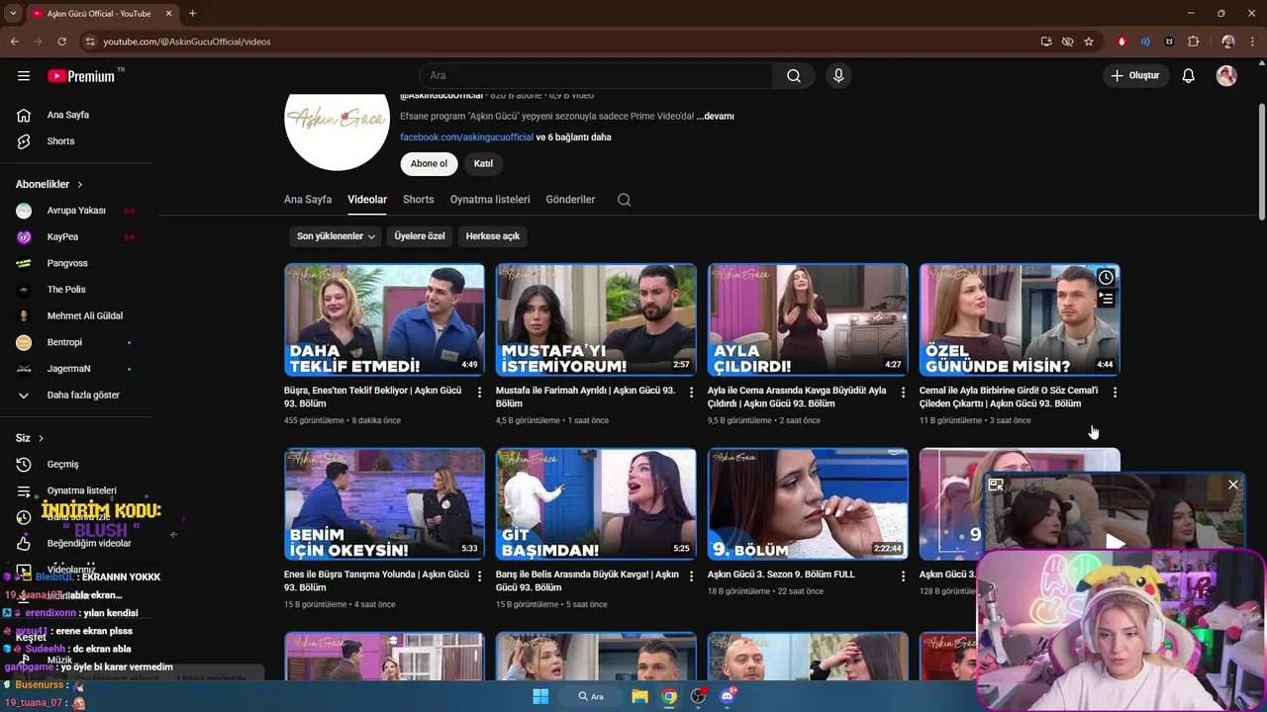Add ÖZEL GÜNÜNDE MİSİN to Watch Later
Screen dimensions: 1267x712
tap(1106, 278)
